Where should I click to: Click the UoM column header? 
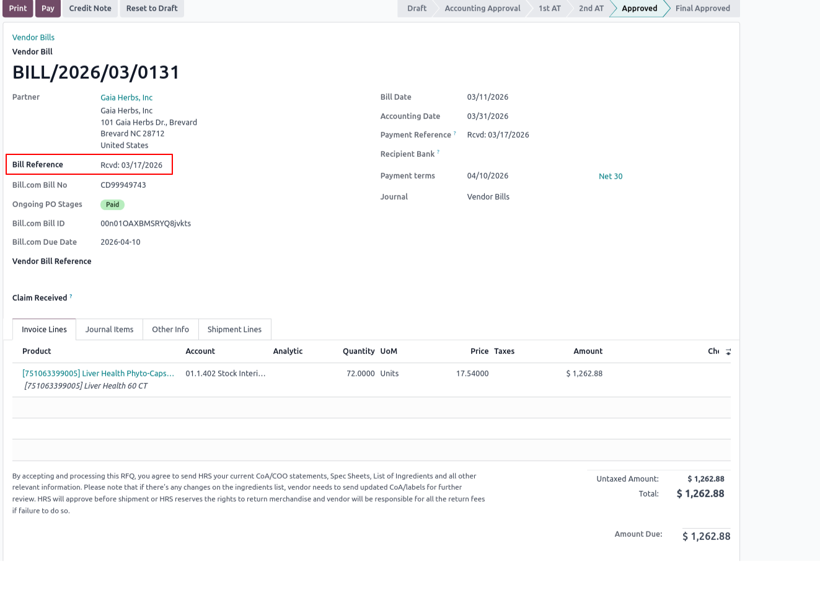click(389, 351)
